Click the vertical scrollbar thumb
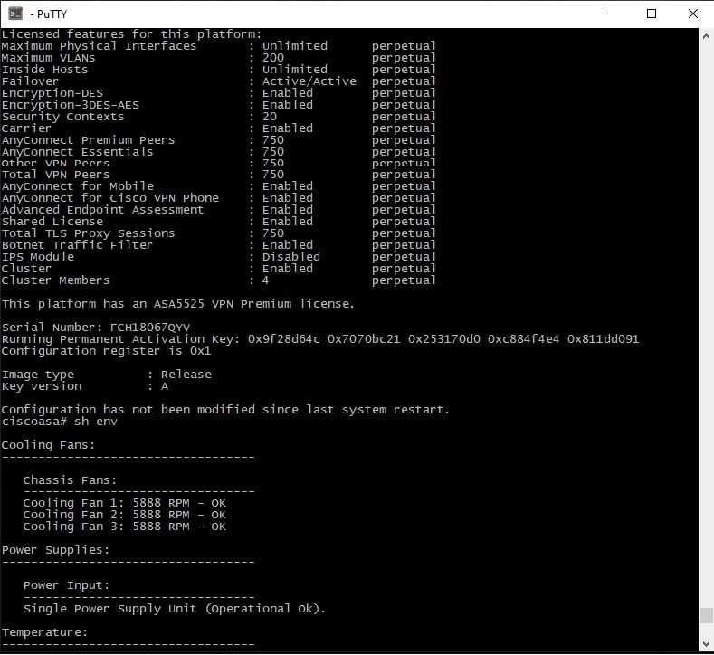The height and width of the screenshot is (655, 714). (706, 615)
